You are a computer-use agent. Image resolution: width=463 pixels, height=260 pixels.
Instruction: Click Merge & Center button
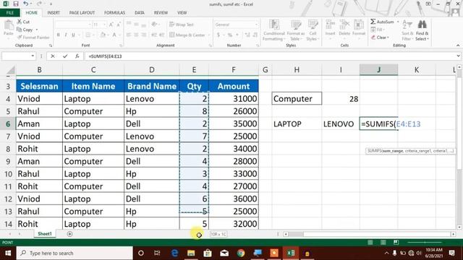click(187, 35)
